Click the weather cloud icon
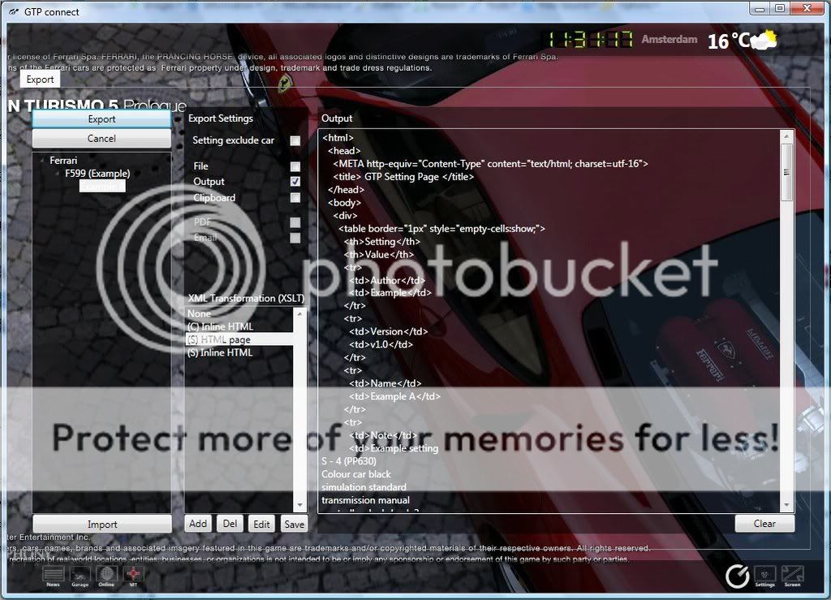The height and width of the screenshot is (600, 831). (764, 40)
